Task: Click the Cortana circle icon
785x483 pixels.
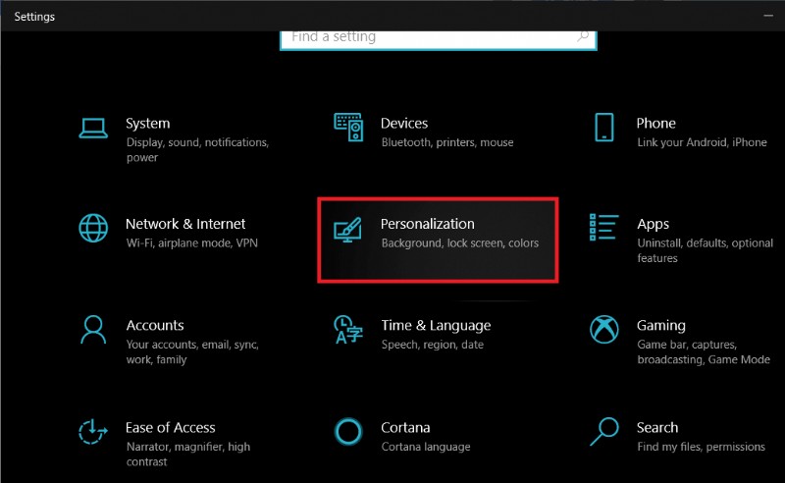Action: [x=347, y=431]
